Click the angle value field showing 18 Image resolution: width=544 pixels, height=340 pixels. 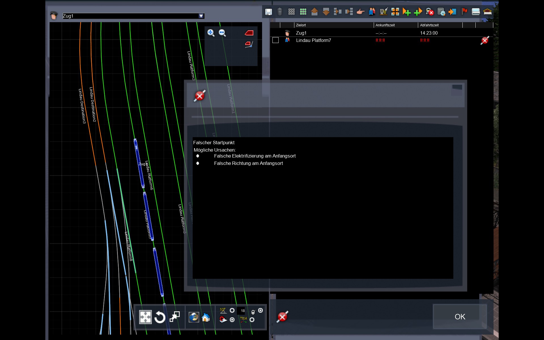tap(241, 311)
